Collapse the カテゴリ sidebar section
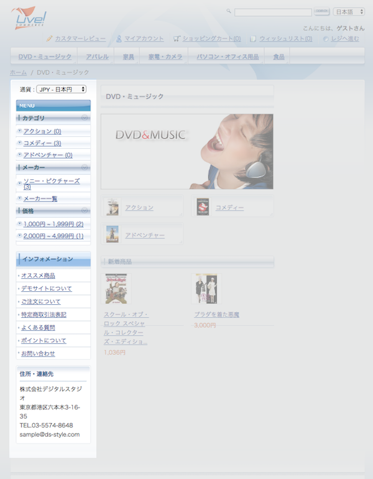 pyautogui.click(x=85, y=118)
